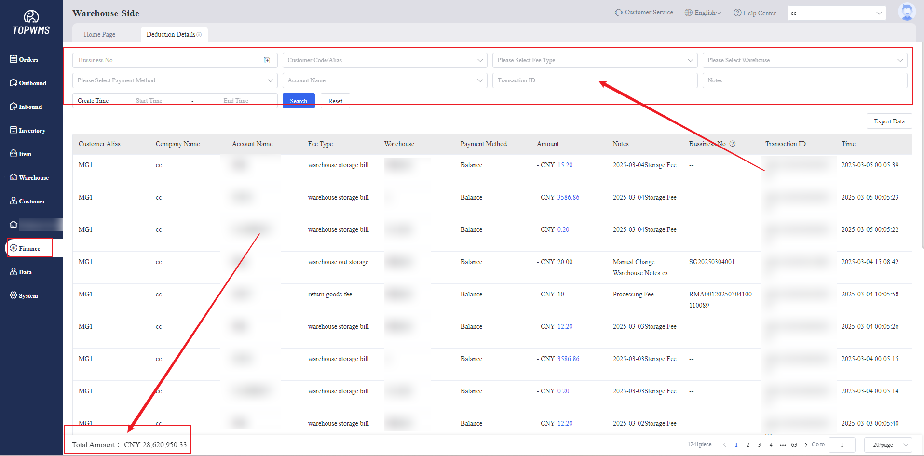Go to page 2 in pagination
924x456 pixels.
click(x=747, y=444)
